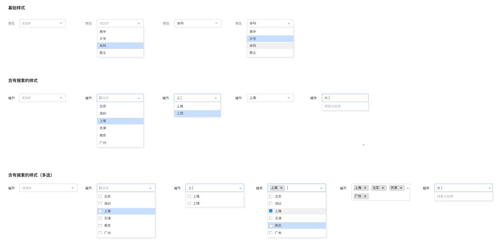Open collapsed 城市 dropdown showing 上海
Screen dimensions: 498x246
[270, 98]
